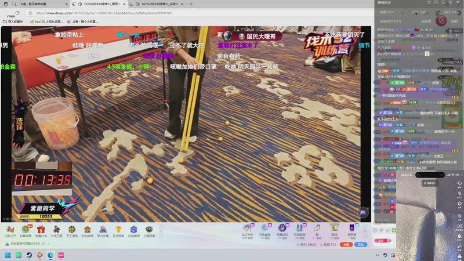This screenshot has width=464, height=261.
Task: Expand the gift list arrow
Action: point(365,231)
